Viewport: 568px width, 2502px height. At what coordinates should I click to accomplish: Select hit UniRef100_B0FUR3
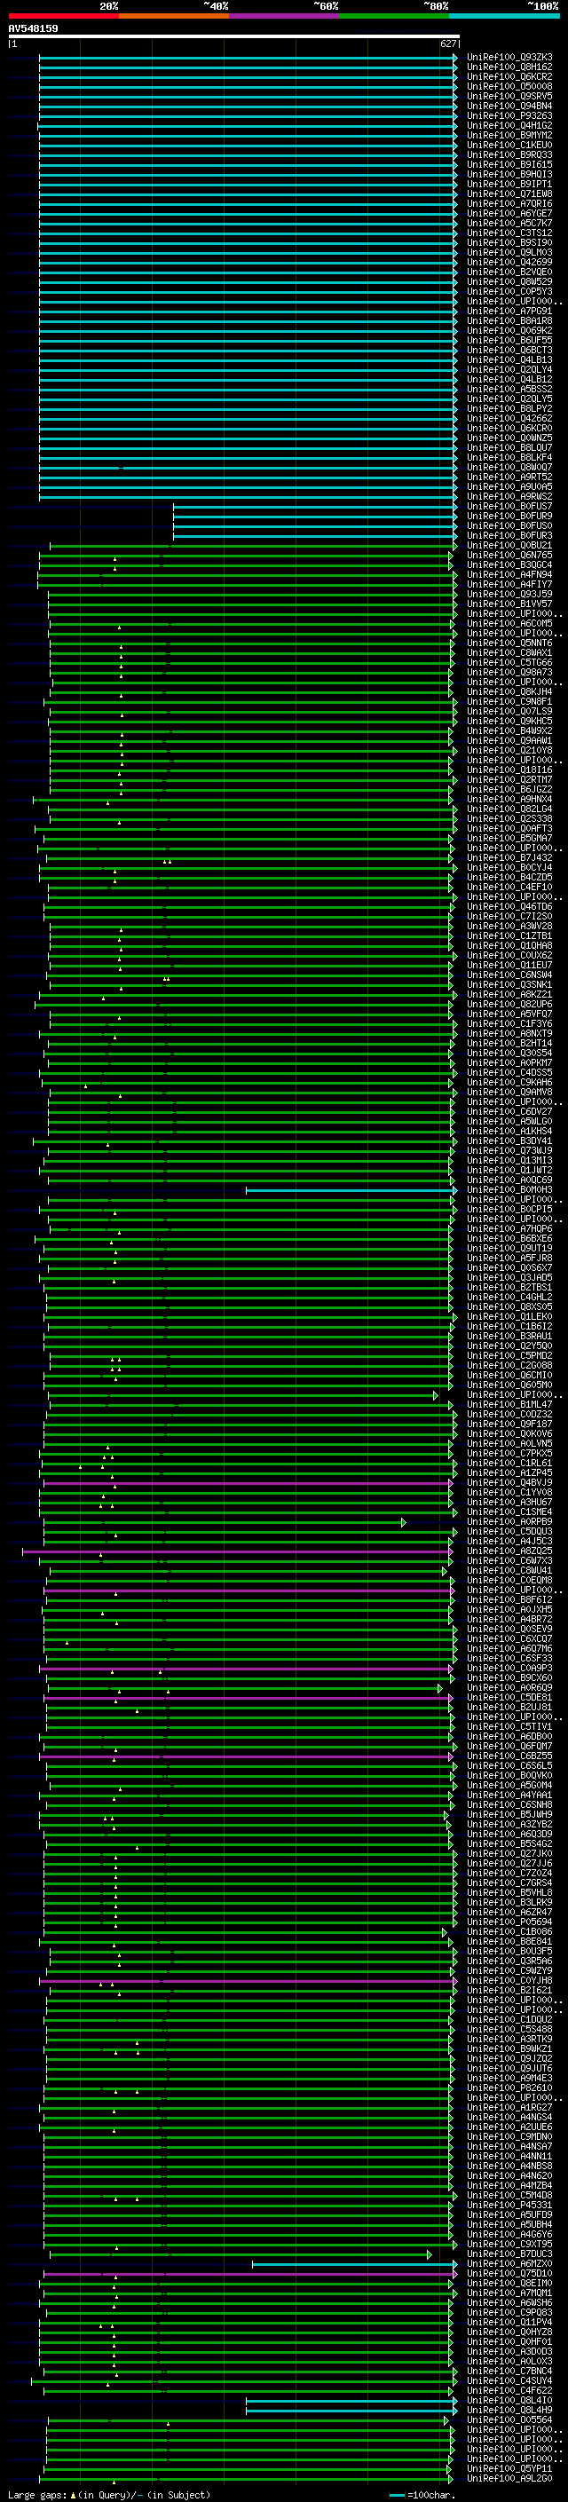(509, 535)
